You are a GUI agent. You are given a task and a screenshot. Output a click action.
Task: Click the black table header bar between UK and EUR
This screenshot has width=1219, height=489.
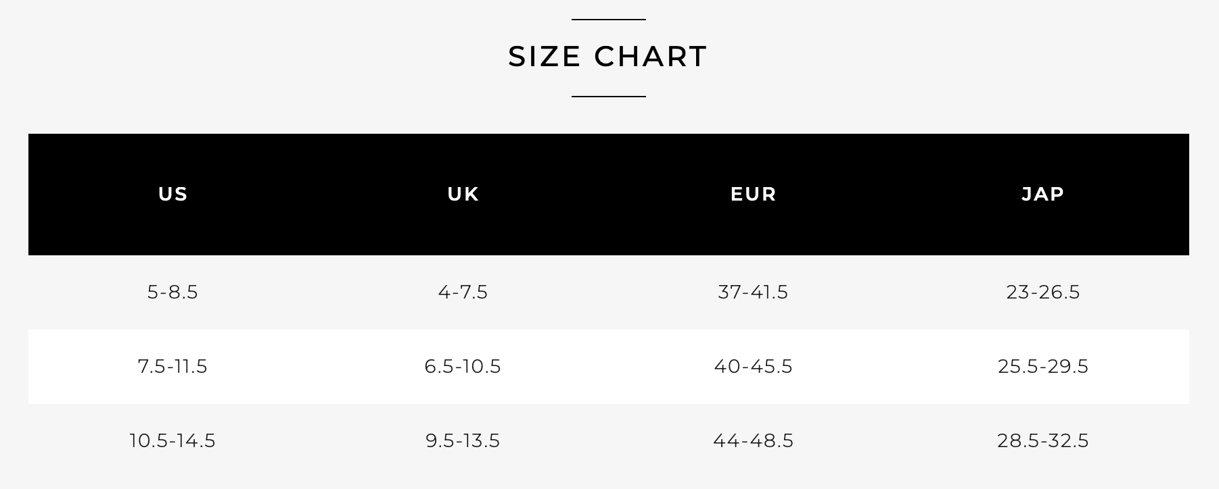click(608, 195)
